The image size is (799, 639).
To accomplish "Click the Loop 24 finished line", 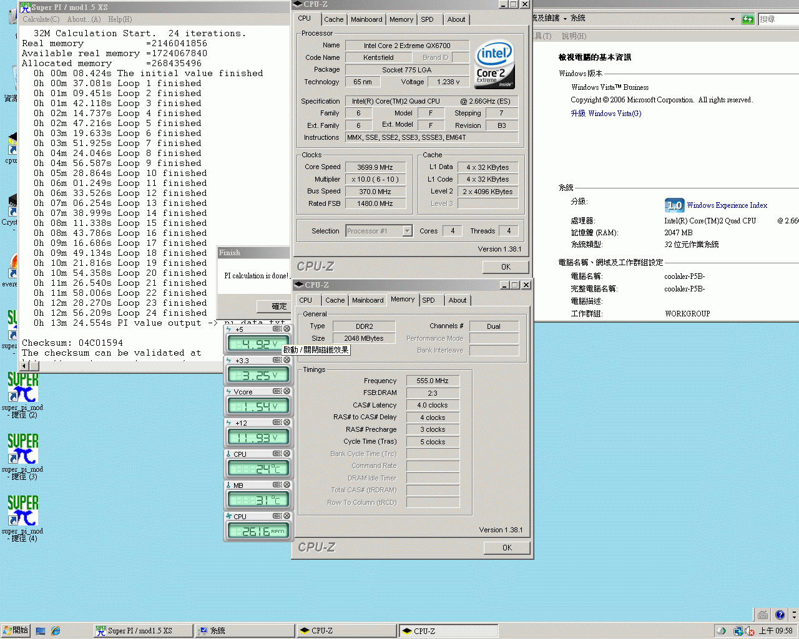I will (x=120, y=313).
